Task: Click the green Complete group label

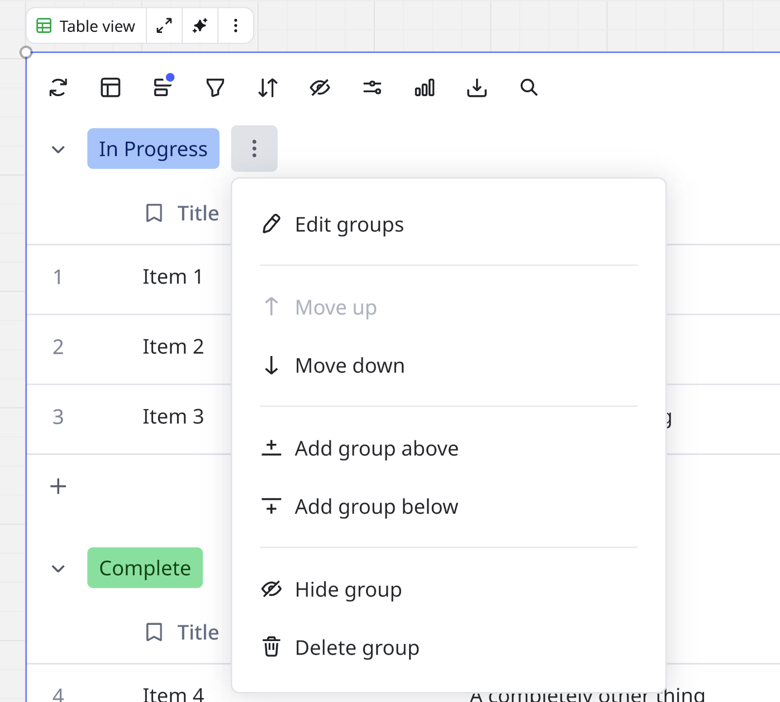Action: pos(145,568)
